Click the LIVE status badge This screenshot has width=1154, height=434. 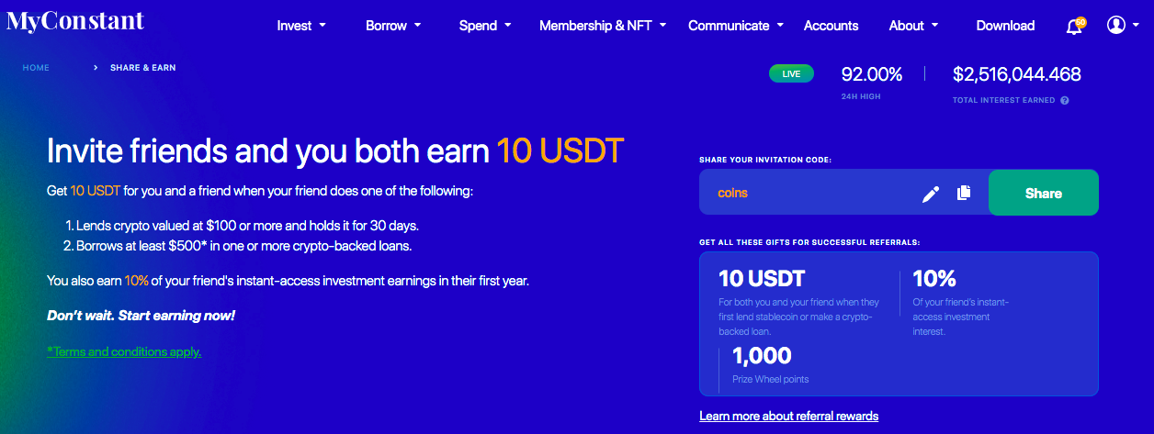791,73
